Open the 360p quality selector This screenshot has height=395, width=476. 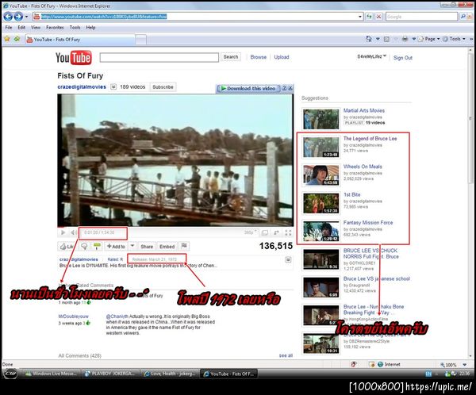(x=251, y=232)
